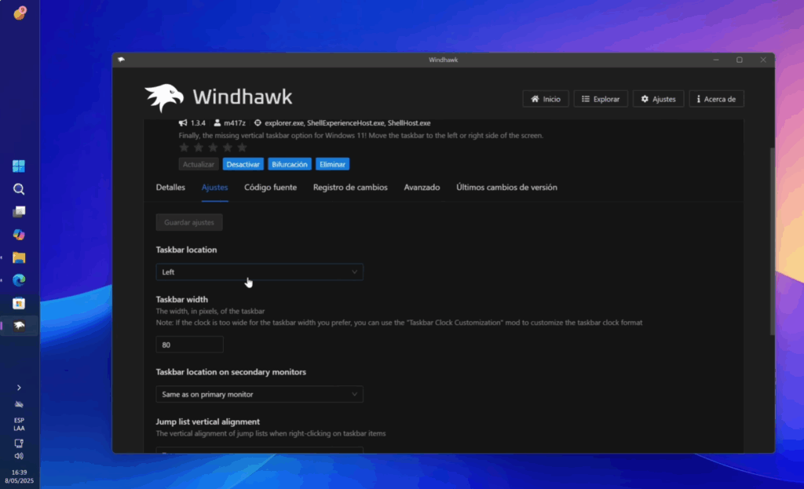Open the network tray icon
The image size is (804, 489).
click(x=19, y=443)
